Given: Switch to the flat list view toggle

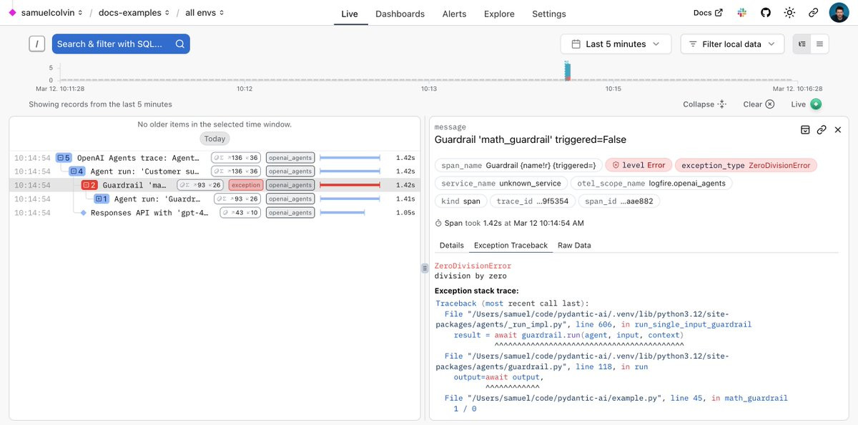Looking at the screenshot, I should (819, 44).
